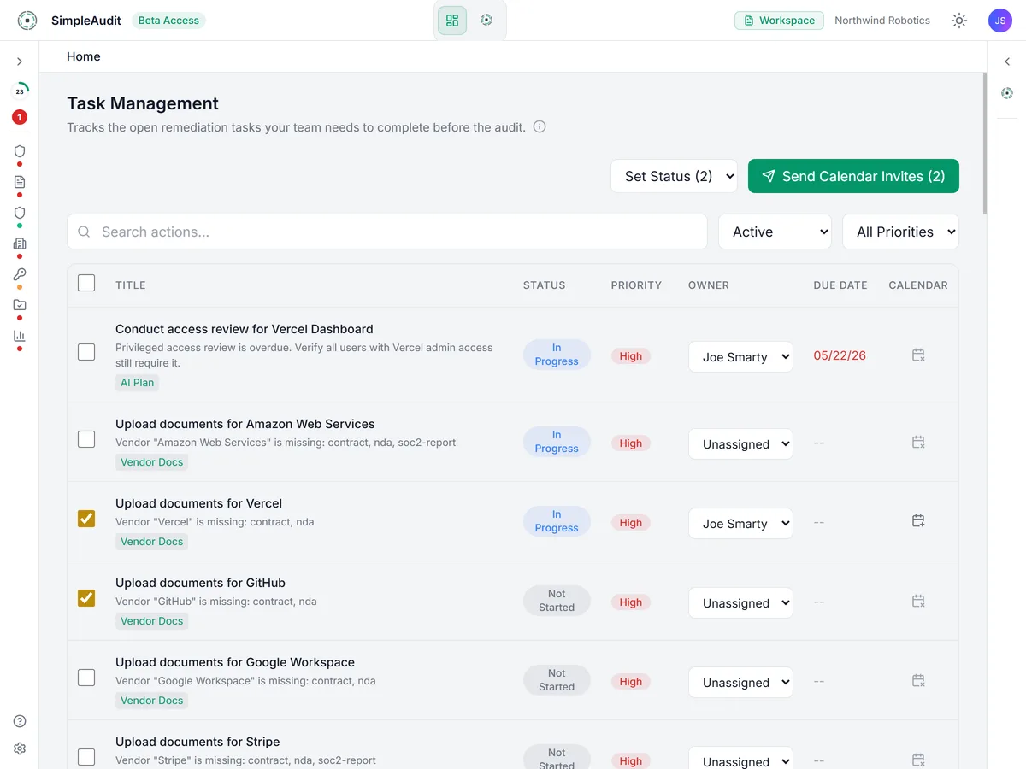The width and height of the screenshot is (1026, 769).
Task: Uncheck the Upload documents for Vercel task
Action: (x=86, y=519)
